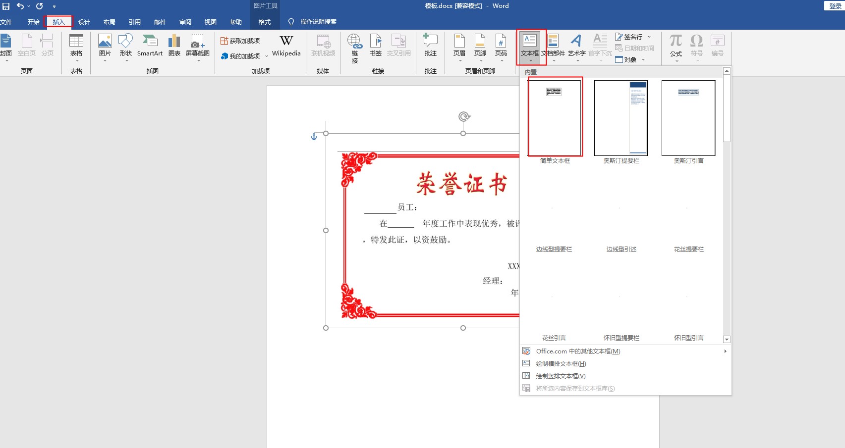
Task: Open the lightbulb search (操作说明搜索)
Action: pos(313,22)
